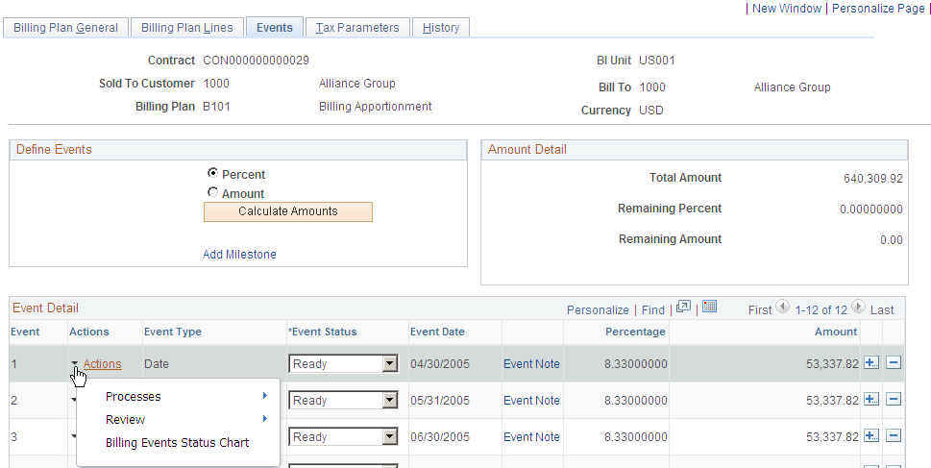
Task: Delete event row 2
Action: tap(894, 400)
